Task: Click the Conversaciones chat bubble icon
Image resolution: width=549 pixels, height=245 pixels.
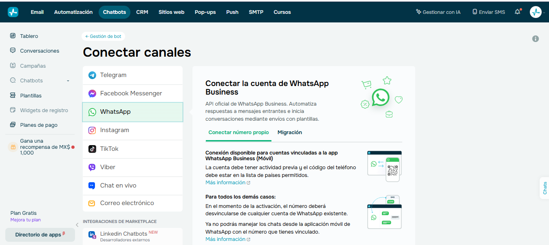Action: click(x=13, y=51)
